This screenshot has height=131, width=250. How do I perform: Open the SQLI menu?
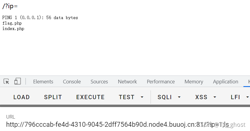[165, 97]
